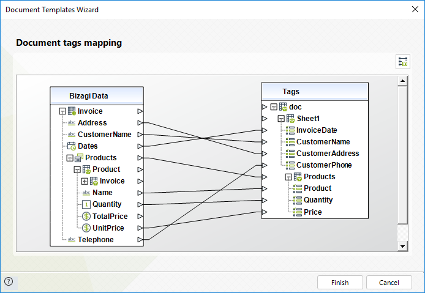Click the abc icon beside CustomerName in Bizagi Data

(x=72, y=135)
